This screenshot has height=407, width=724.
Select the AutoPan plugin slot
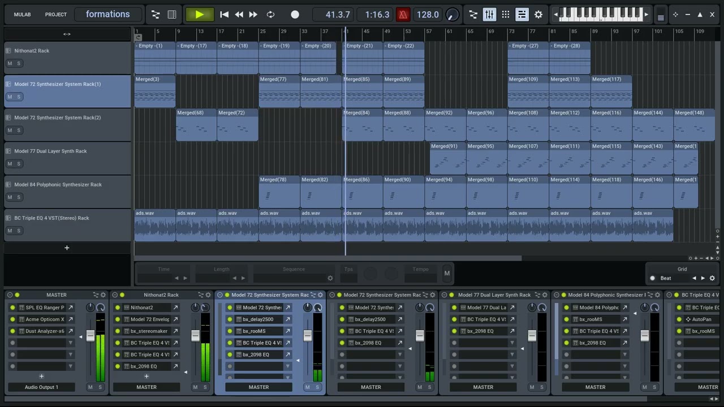coord(701,319)
